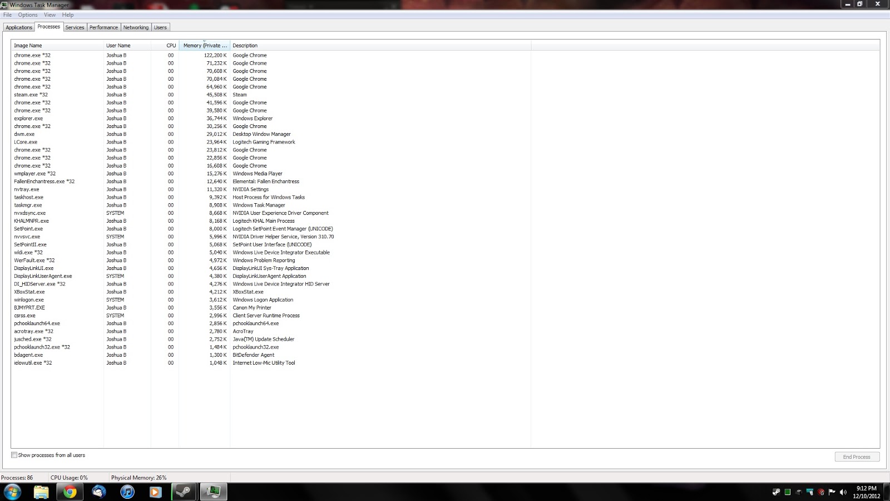Select the jusched.exe *32 process
Viewport: 890px width, 501px height.
[32, 339]
